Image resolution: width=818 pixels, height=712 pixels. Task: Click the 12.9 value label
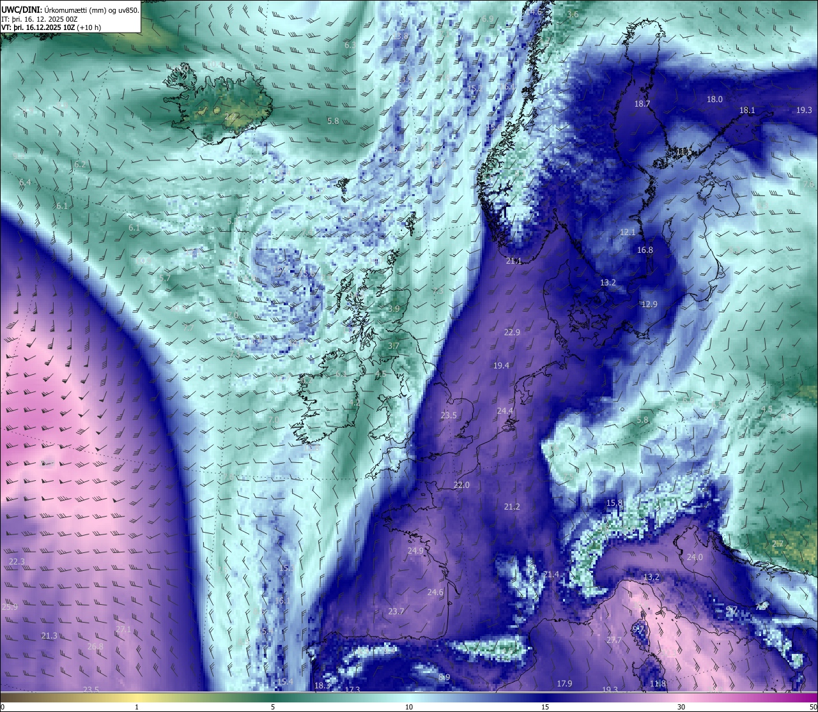(649, 304)
